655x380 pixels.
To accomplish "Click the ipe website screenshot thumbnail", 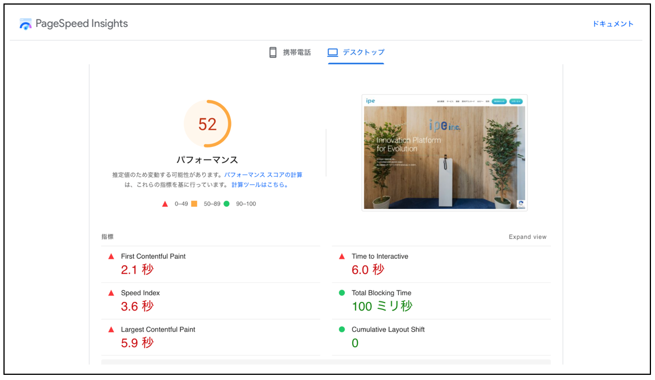I will coord(444,153).
